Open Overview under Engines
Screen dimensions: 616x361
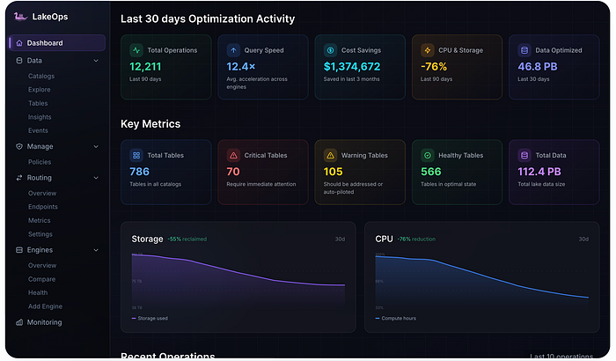pos(42,265)
